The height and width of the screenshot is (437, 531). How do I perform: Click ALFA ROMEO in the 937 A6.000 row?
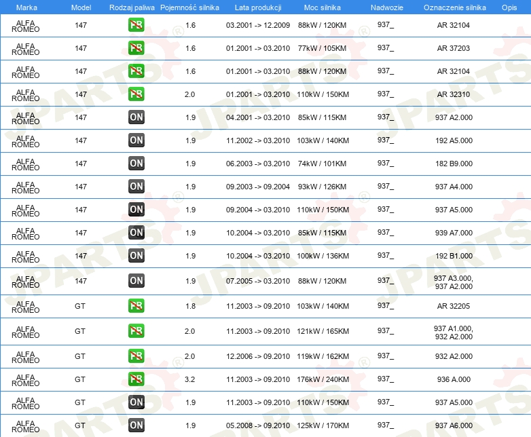pos(26,426)
